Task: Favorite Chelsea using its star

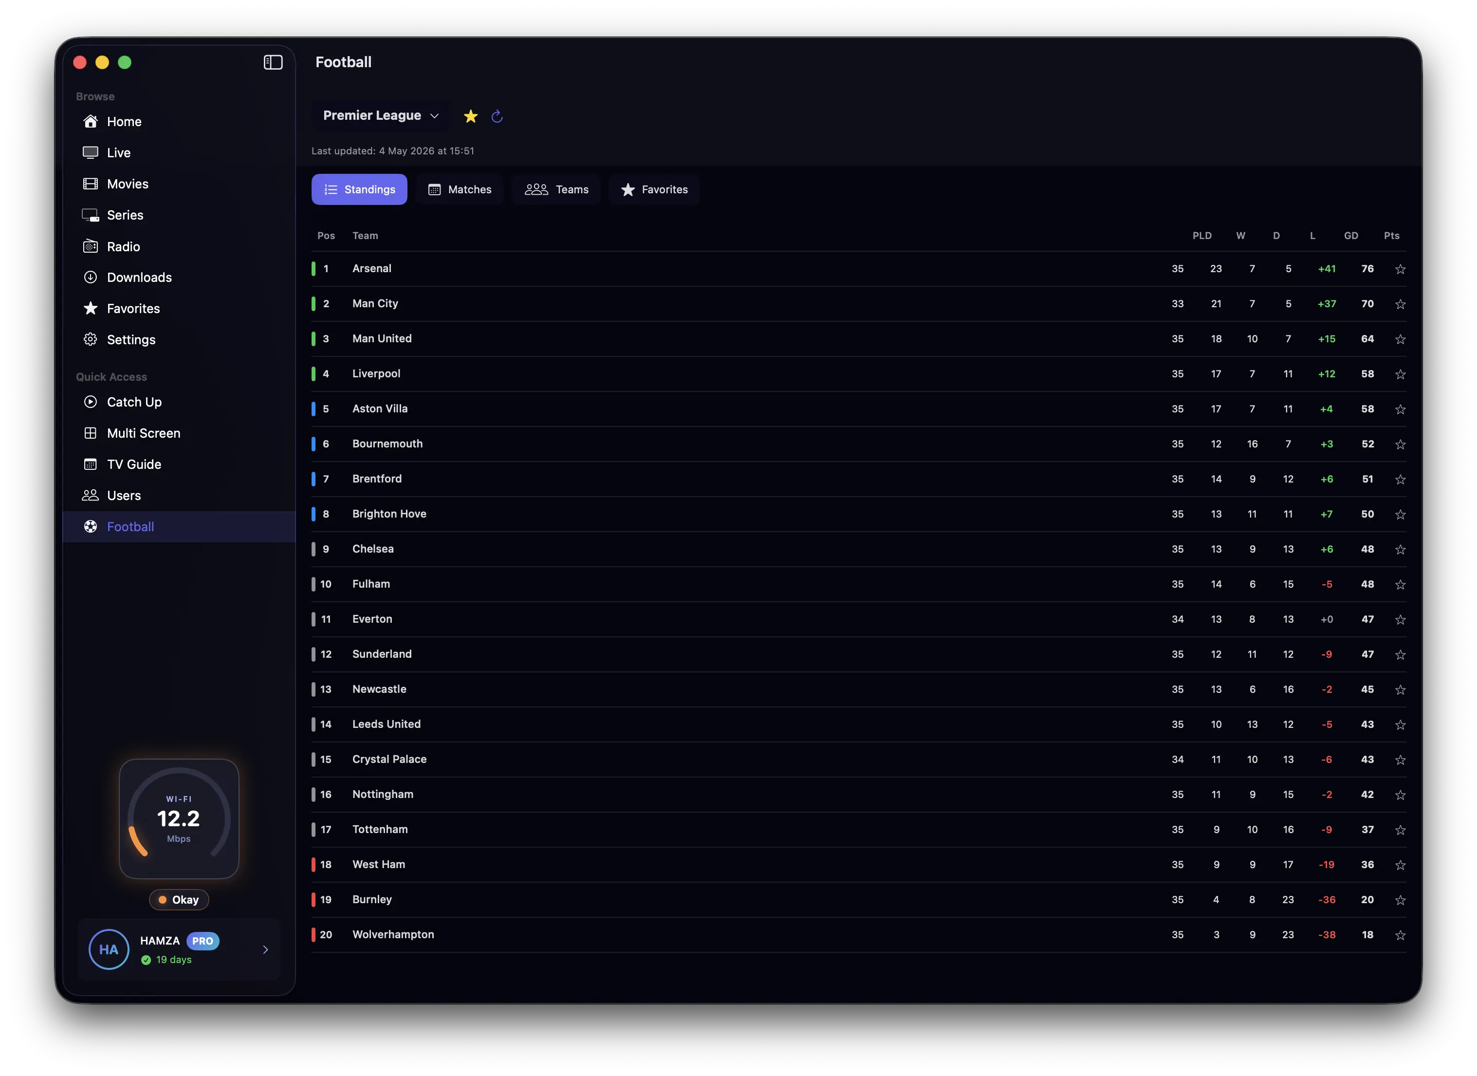Action: pyautogui.click(x=1400, y=550)
